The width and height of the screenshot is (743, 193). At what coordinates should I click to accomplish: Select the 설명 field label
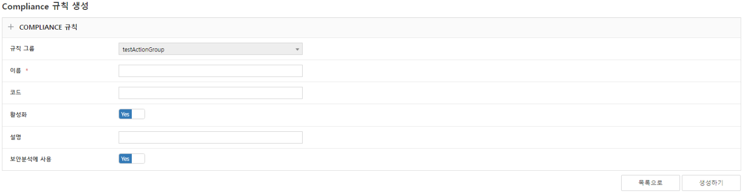pyautogui.click(x=15, y=137)
